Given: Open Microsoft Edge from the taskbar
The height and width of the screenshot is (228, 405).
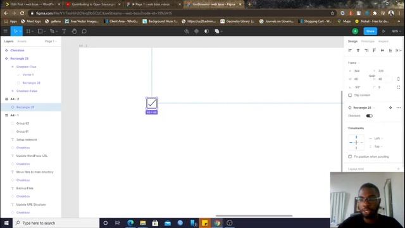Looking at the screenshot, I should [x=130, y=223].
